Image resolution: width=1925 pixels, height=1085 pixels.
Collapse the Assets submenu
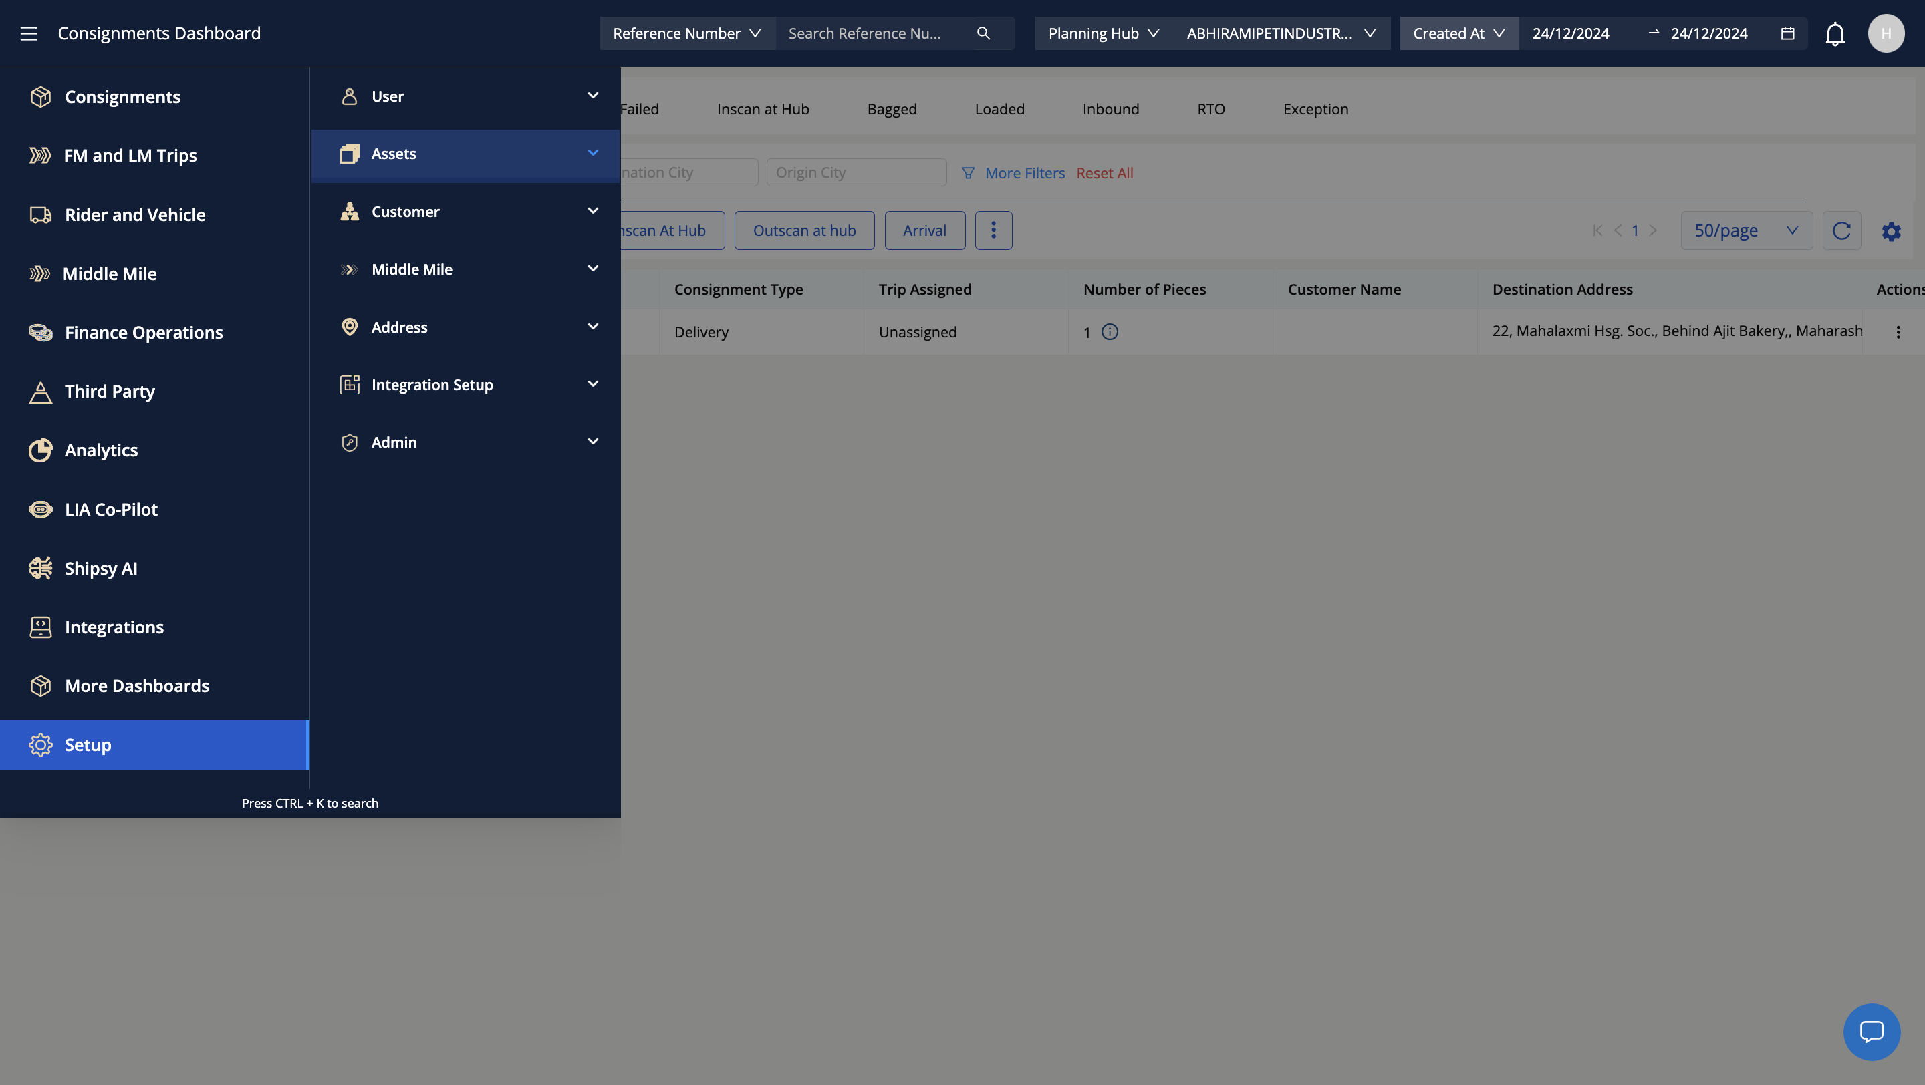(x=466, y=154)
